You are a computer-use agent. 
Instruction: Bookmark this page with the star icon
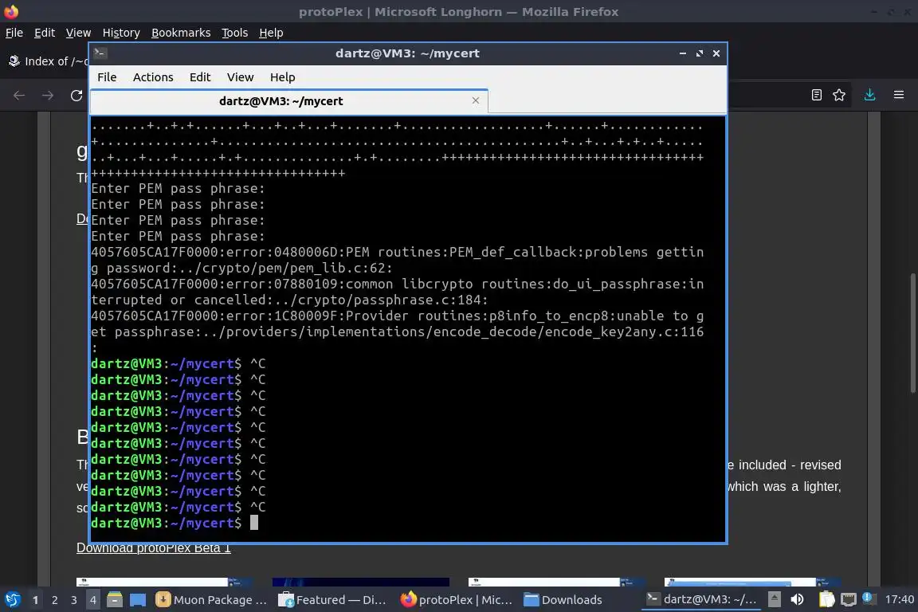coord(839,95)
